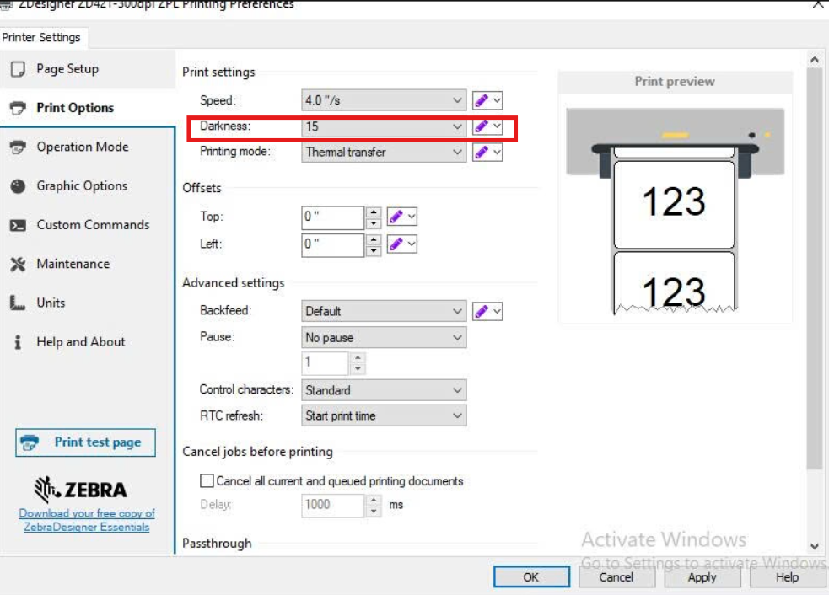This screenshot has width=829, height=595.
Task: Increase Top offset with the up arrow
Action: coord(374,212)
